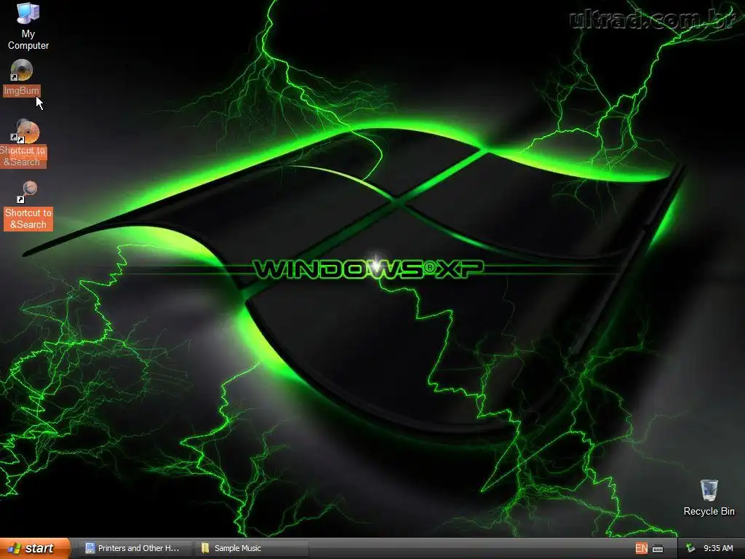Open the Start menu
Screen dimensions: 745x559
(x=35, y=548)
